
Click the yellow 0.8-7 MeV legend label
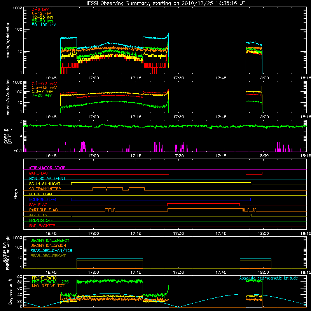click(42, 92)
